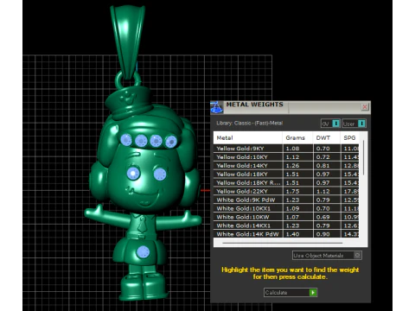The width and height of the screenshot is (415, 311).
Task: Click the 0.69 DWT value cell
Action: click(x=327, y=217)
